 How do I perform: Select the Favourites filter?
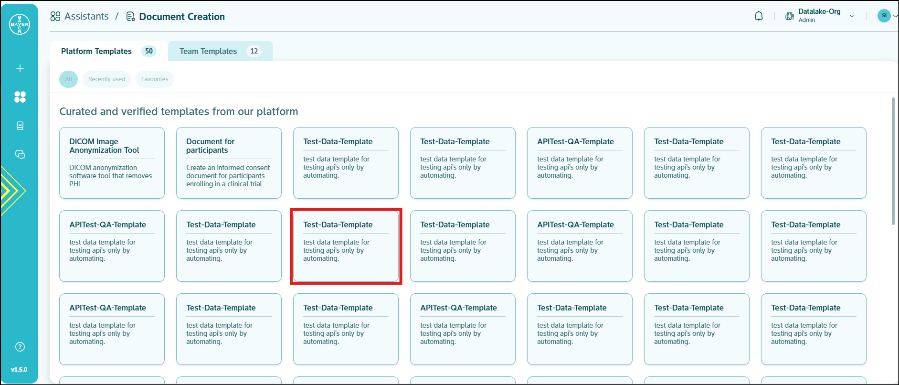[x=155, y=79]
